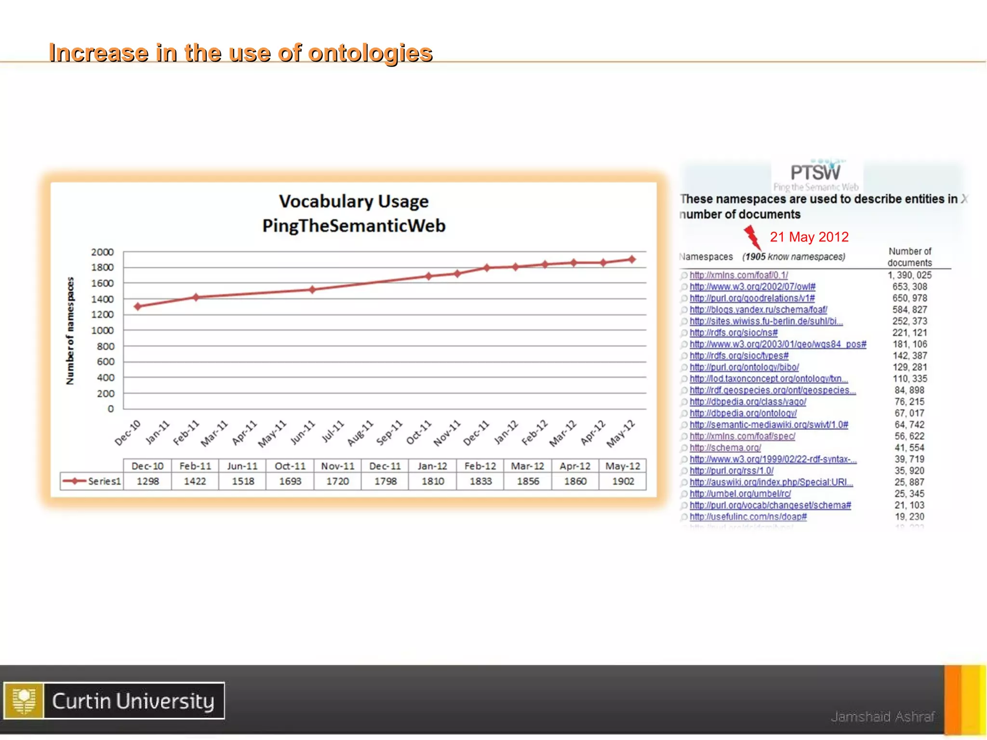
Task: Open the rdfs.org/sioc/types# link
Action: tap(739, 356)
